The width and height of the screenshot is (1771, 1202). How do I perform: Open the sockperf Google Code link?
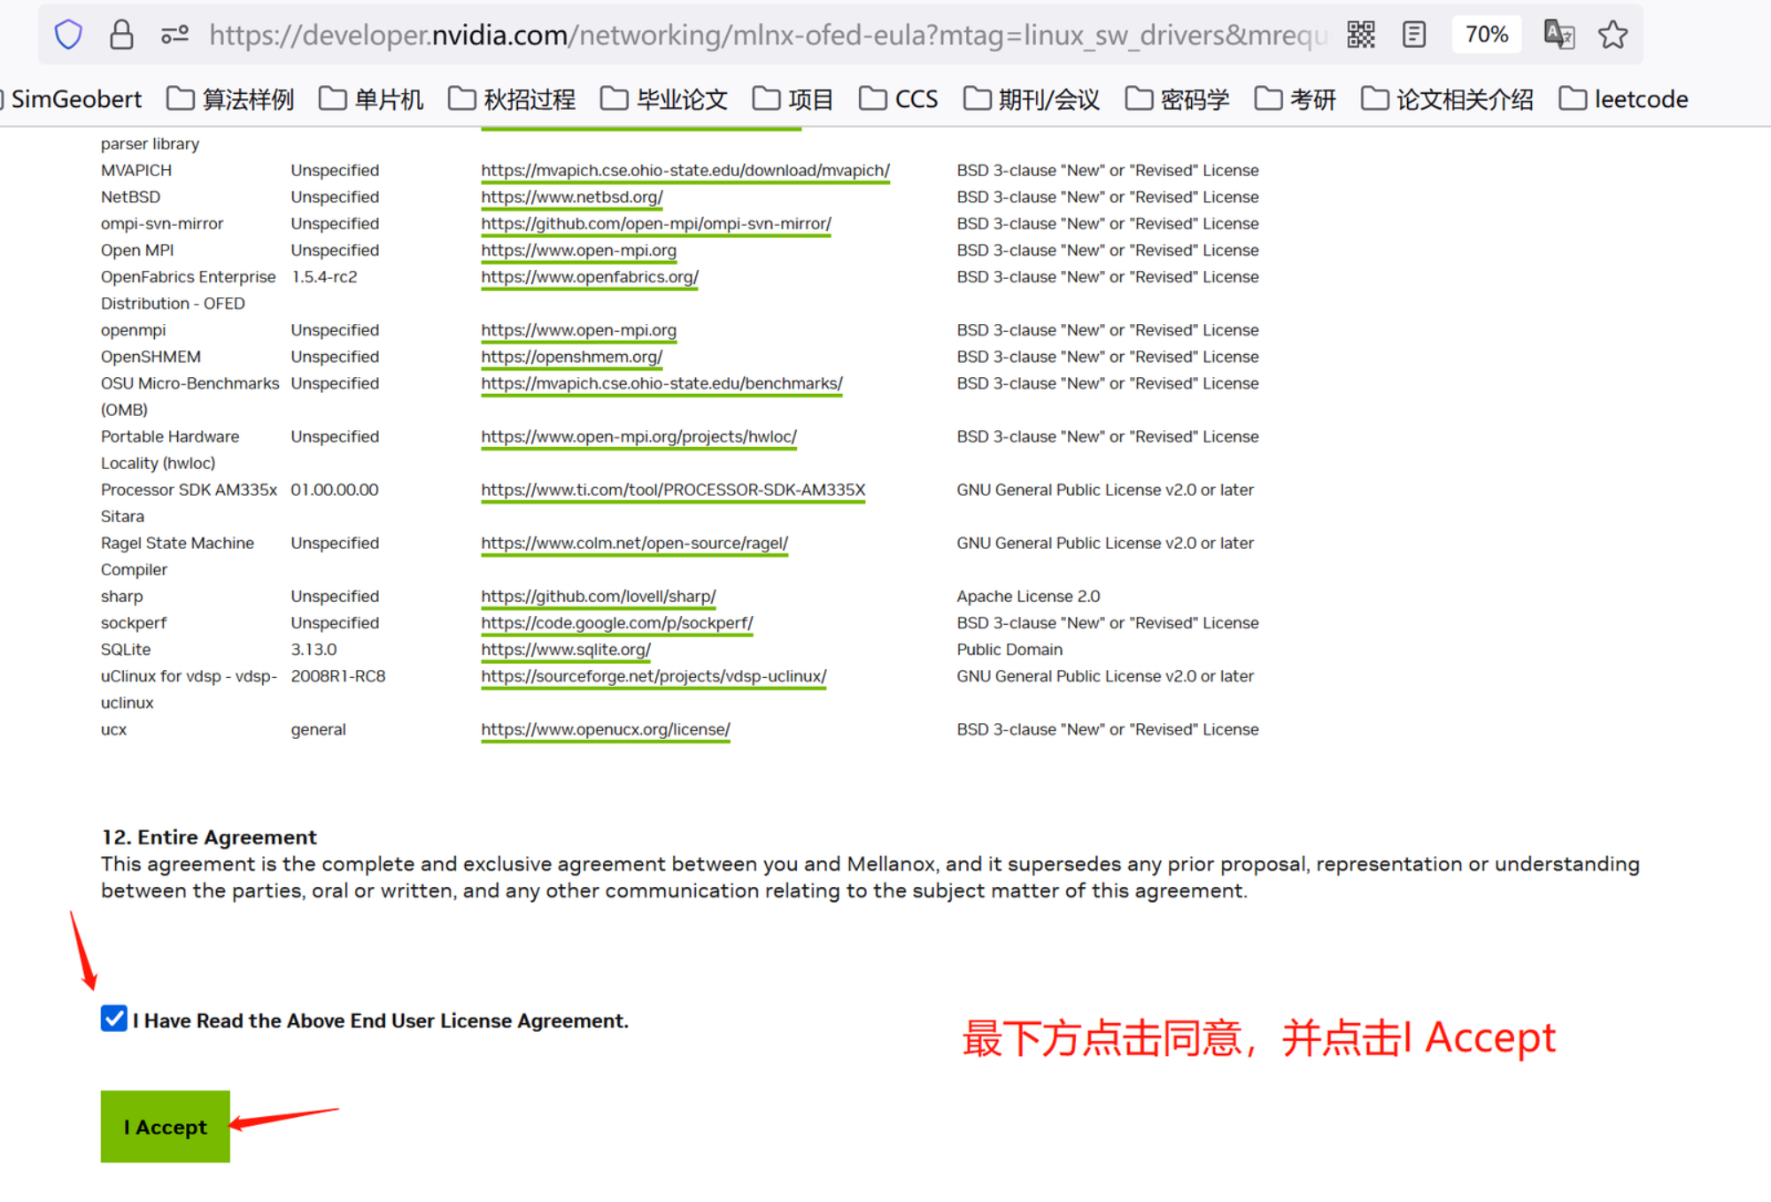[617, 622]
